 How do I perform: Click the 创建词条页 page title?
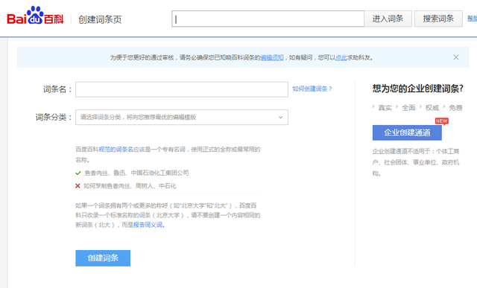pos(100,19)
